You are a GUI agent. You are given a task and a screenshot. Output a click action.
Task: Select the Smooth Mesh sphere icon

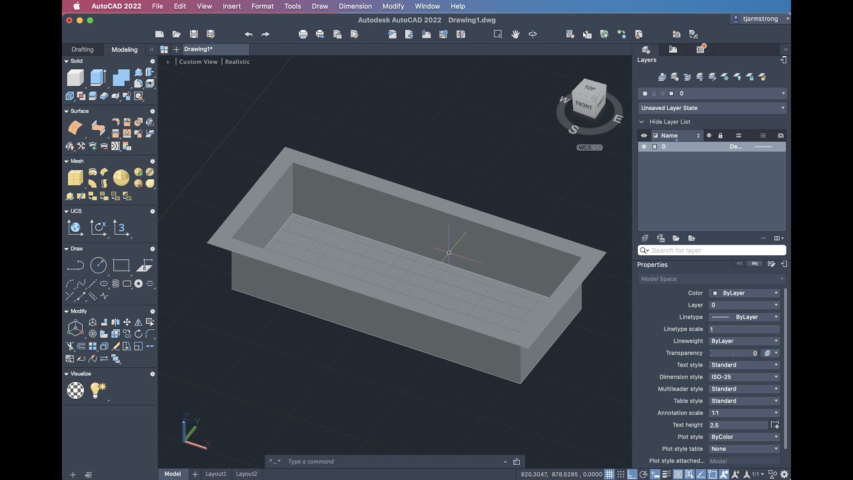[x=121, y=177]
